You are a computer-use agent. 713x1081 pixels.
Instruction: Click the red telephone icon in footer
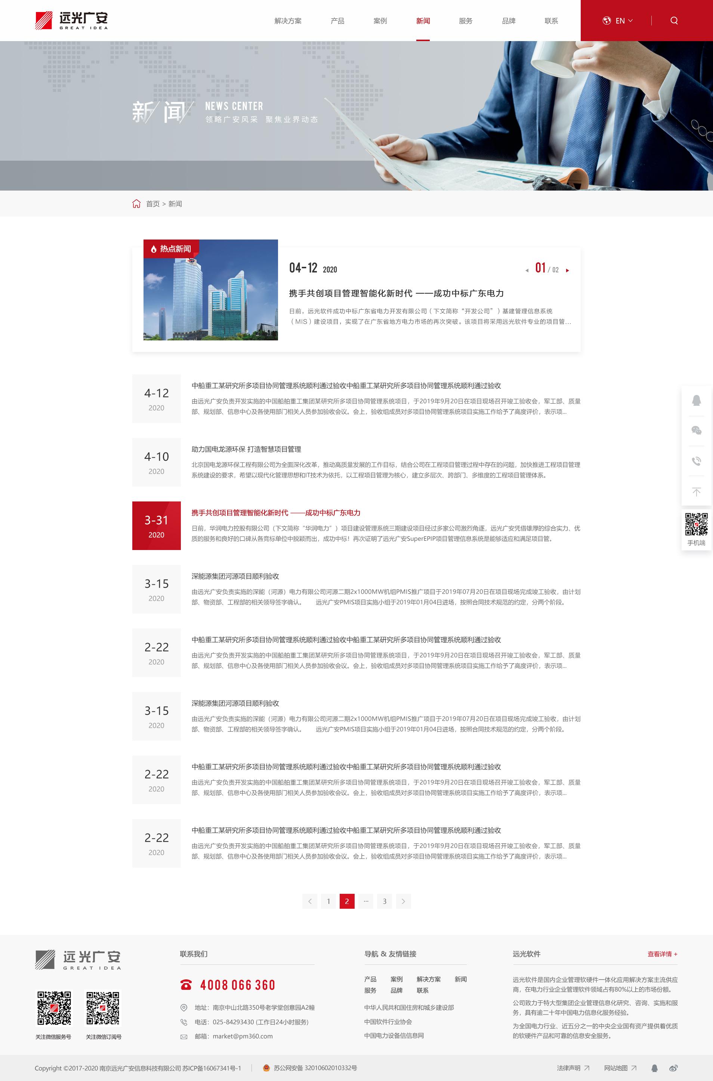pyautogui.click(x=186, y=985)
